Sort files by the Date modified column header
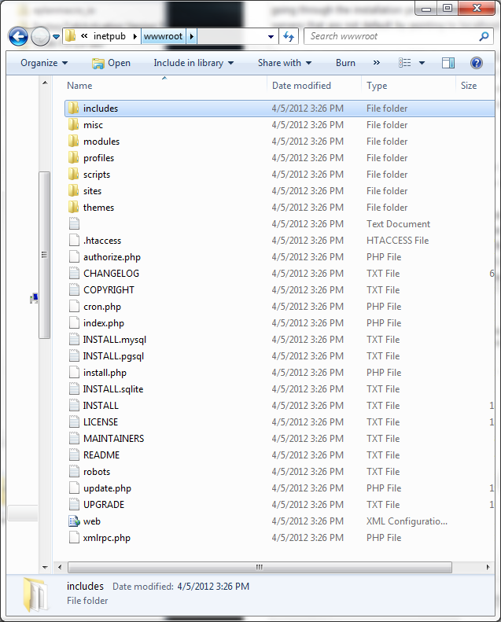The image size is (501, 622). point(301,86)
